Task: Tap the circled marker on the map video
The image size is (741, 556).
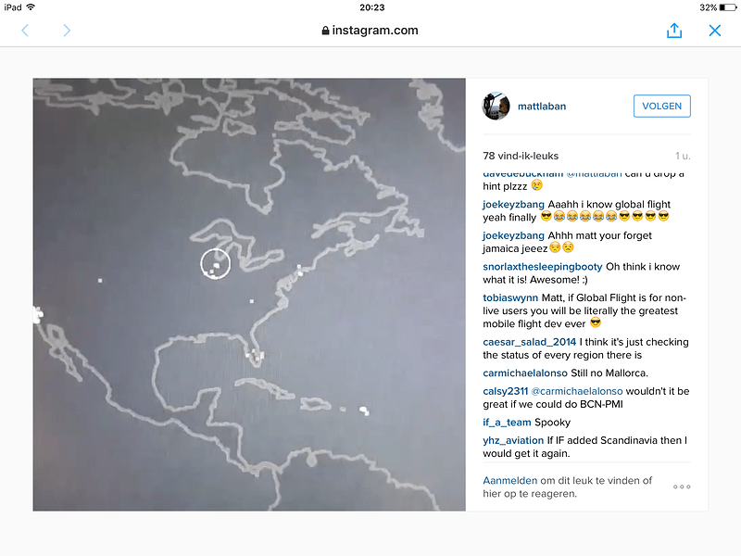Action: pyautogui.click(x=216, y=264)
